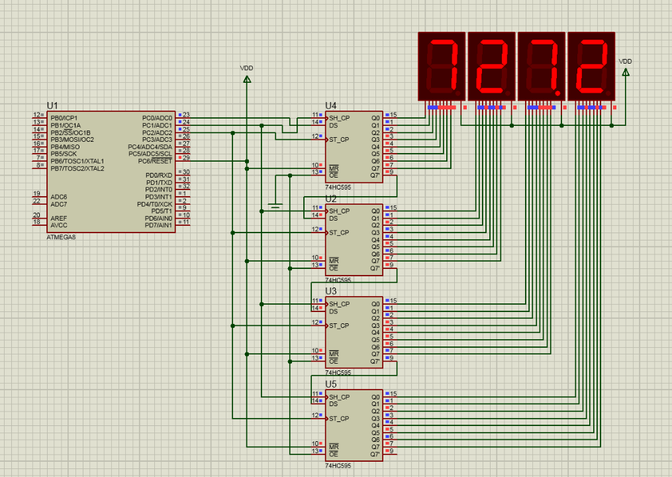Viewport: 672px width, 477px height.
Task: Click the VDD power terminal beside the displays
Action: tap(625, 72)
